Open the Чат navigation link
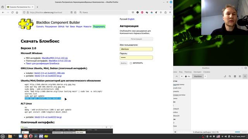This screenshot has width=248, height=139. (x=67, y=27)
